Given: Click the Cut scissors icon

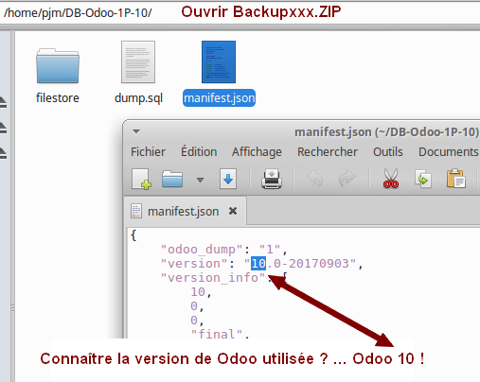Looking at the screenshot, I should coord(391,179).
